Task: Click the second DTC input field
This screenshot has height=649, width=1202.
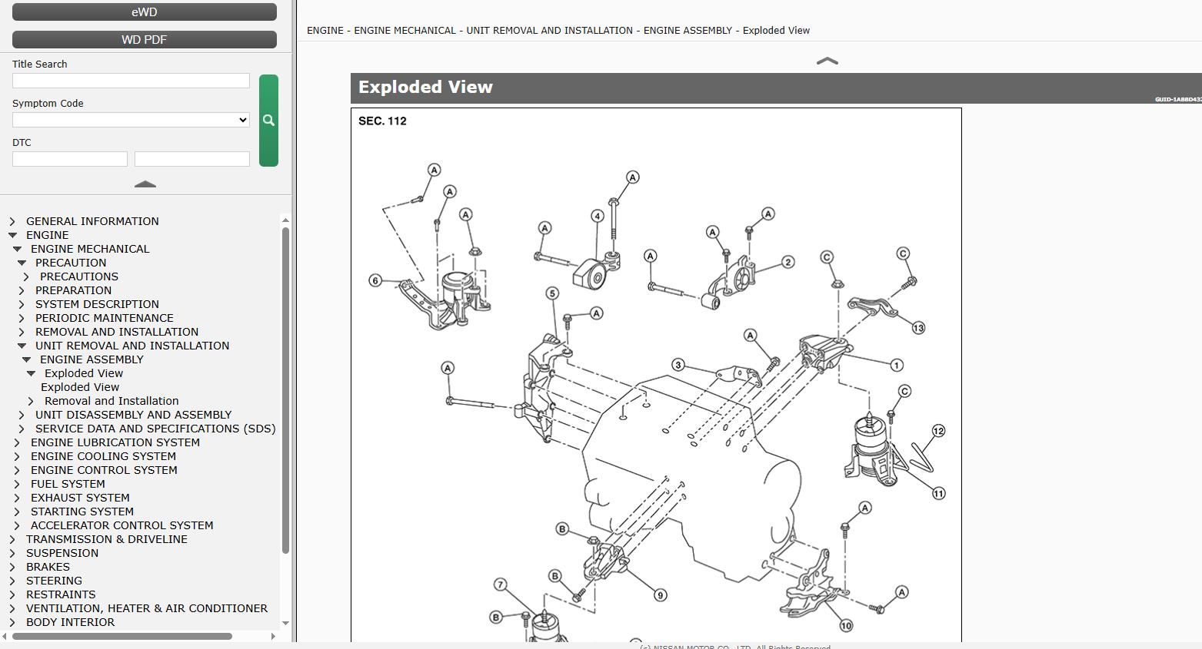Action: (192, 159)
